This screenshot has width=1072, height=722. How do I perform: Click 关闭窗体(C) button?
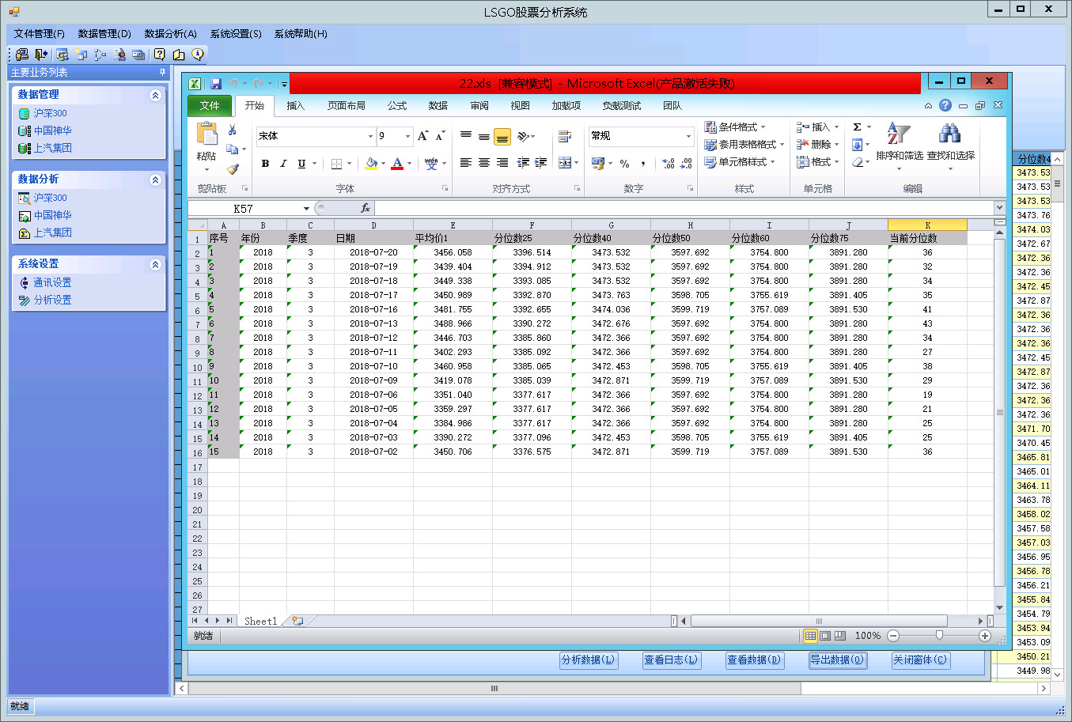920,660
